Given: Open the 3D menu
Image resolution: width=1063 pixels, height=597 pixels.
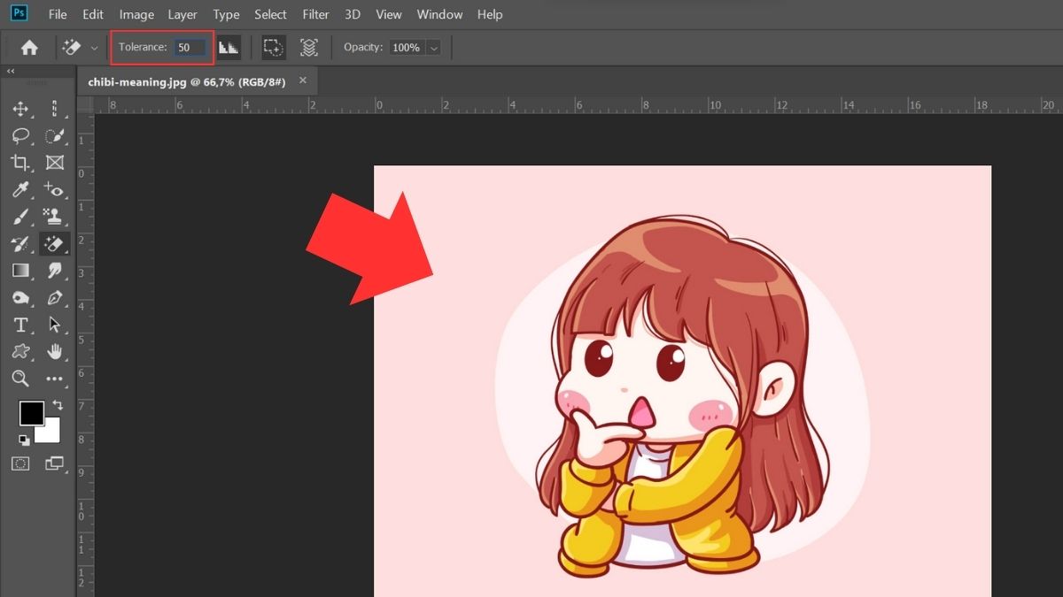Looking at the screenshot, I should [x=353, y=14].
